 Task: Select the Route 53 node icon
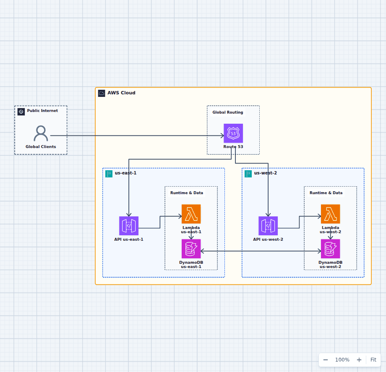coord(233,133)
